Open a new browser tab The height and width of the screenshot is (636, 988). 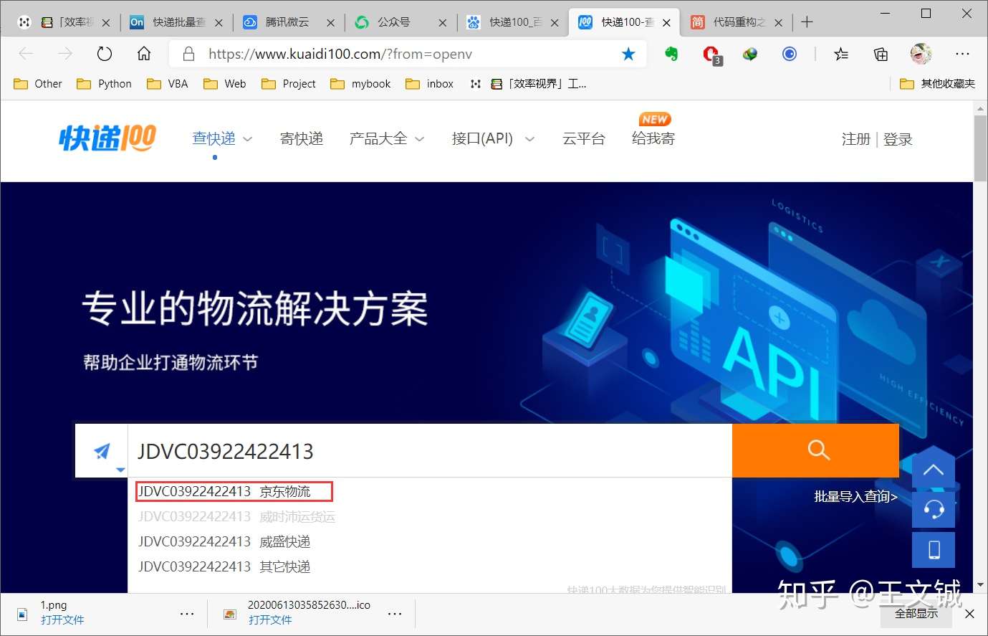pyautogui.click(x=807, y=22)
